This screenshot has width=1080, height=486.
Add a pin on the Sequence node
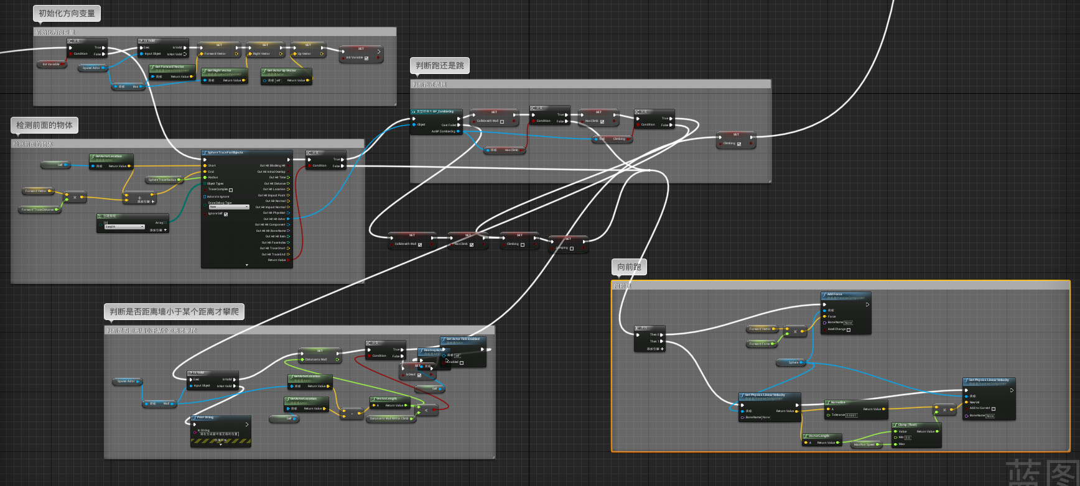coord(656,349)
